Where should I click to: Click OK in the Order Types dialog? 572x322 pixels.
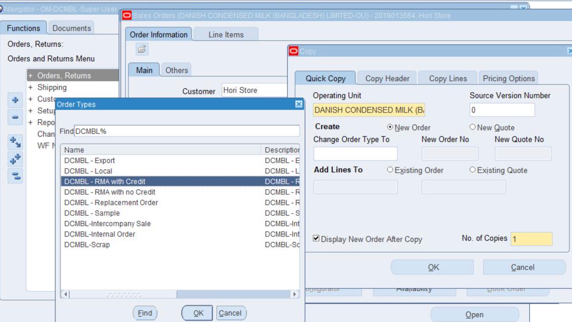198,313
